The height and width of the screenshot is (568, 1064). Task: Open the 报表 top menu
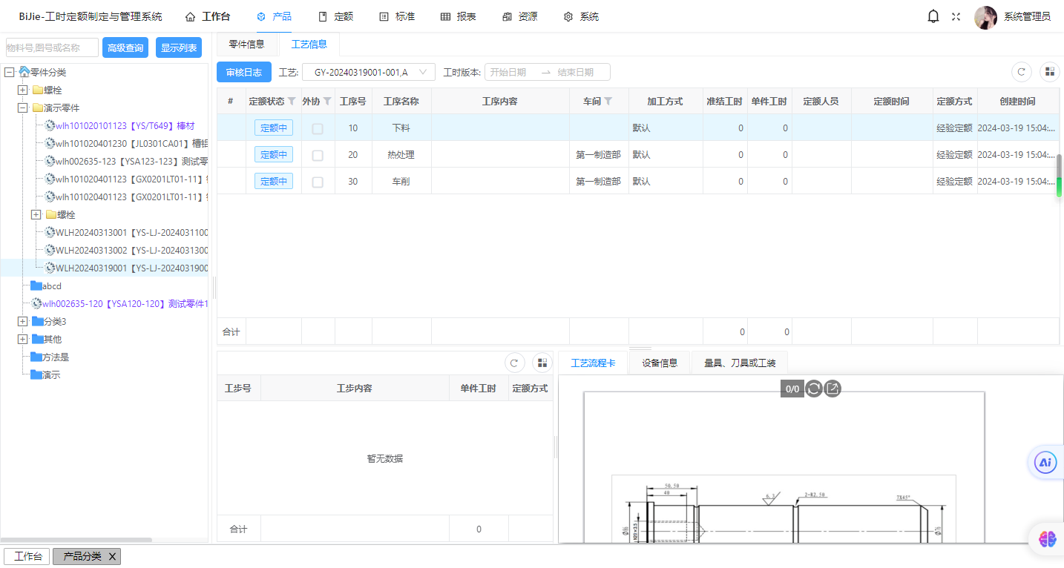point(459,16)
